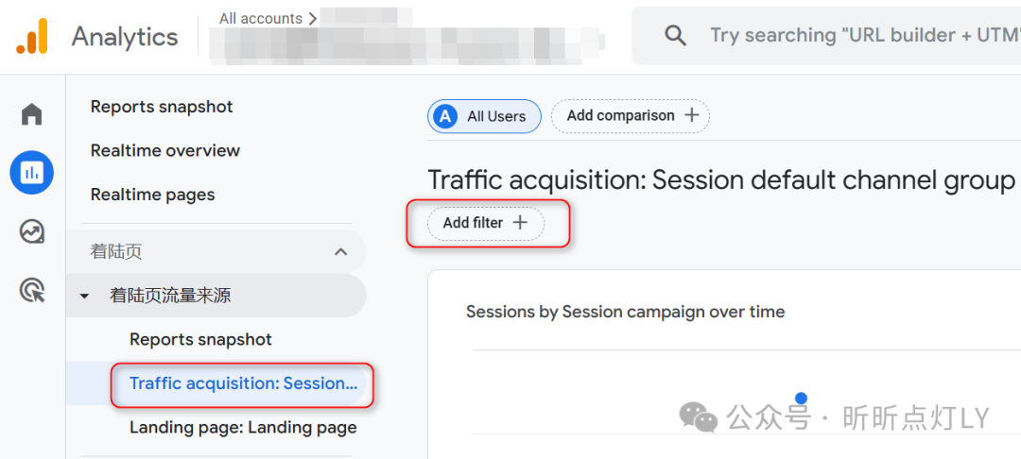The height and width of the screenshot is (459, 1021).
Task: Open Realtime pages report
Action: tap(152, 195)
